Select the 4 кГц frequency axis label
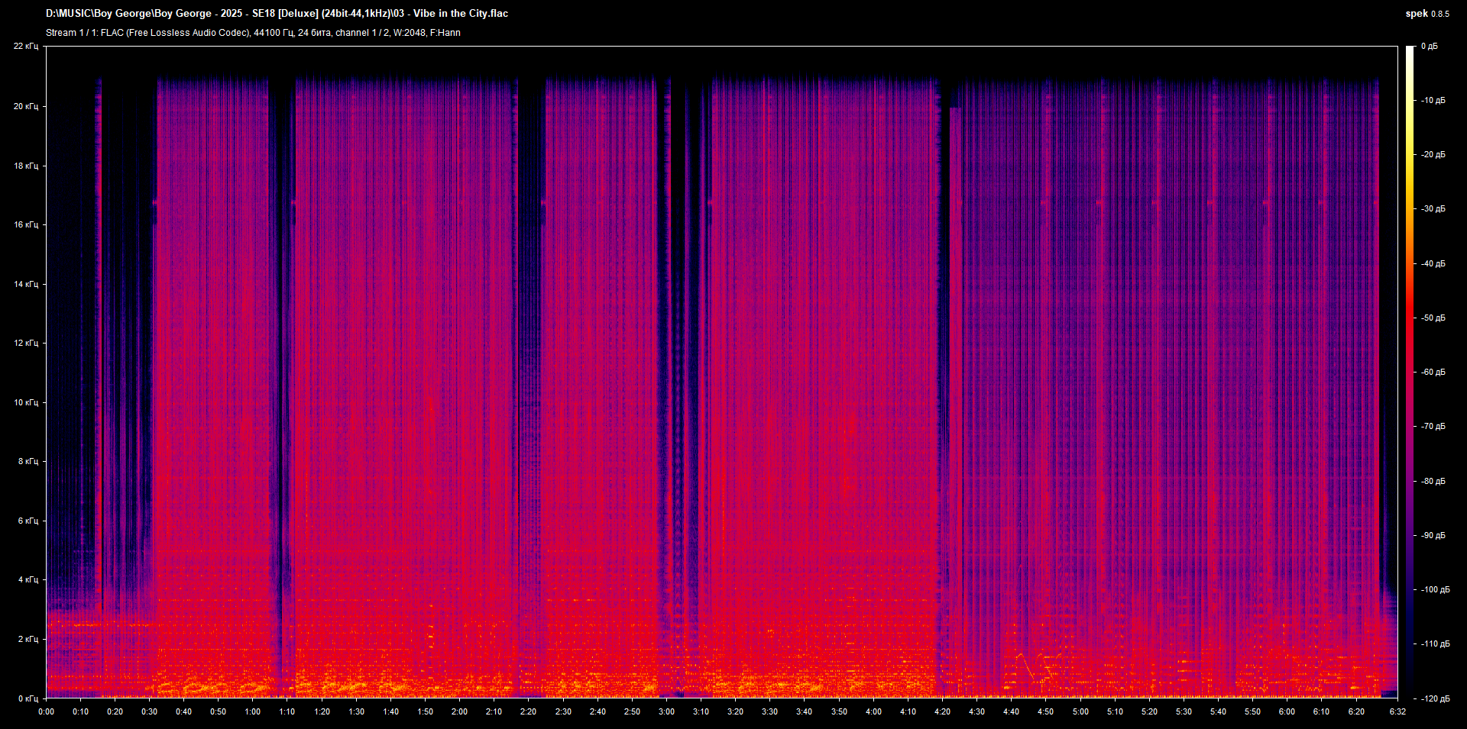This screenshot has height=729, width=1467. coord(28,579)
